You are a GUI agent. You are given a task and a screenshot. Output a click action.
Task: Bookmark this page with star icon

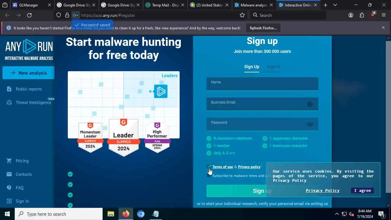pos(242,15)
